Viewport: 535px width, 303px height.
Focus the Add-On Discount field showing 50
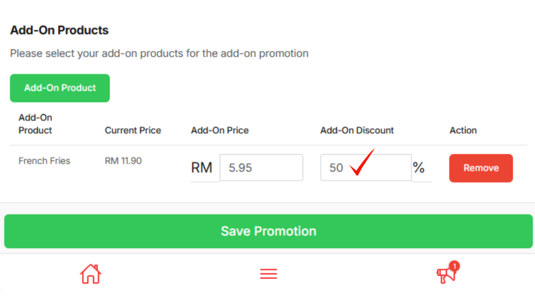(366, 168)
